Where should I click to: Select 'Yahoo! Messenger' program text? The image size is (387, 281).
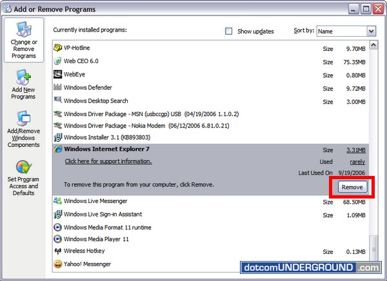87,264
